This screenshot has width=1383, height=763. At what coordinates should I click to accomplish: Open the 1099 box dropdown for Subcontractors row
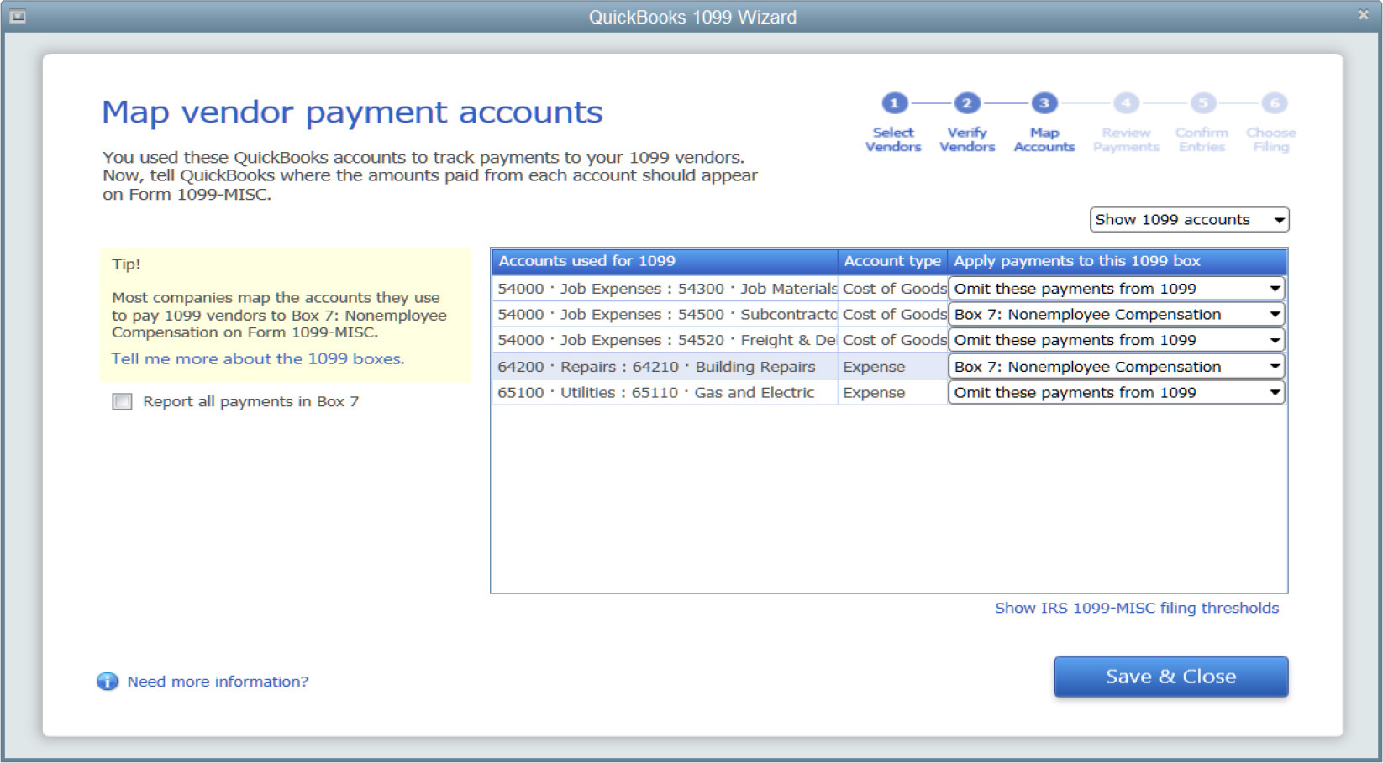coord(1117,315)
